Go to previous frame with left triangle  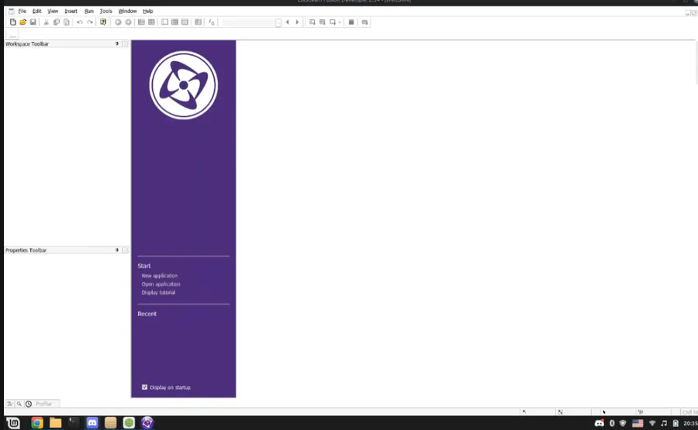pos(287,22)
